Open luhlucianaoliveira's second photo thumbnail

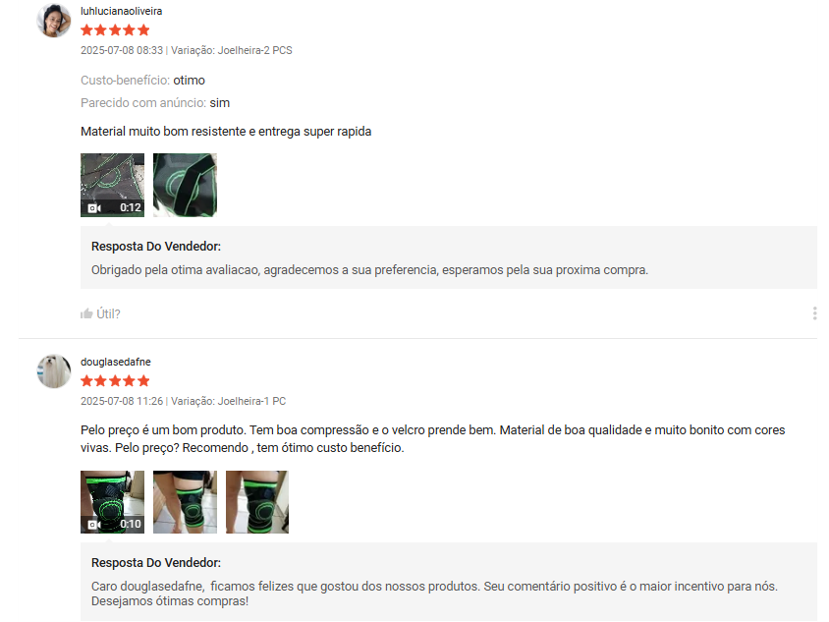coord(185,185)
